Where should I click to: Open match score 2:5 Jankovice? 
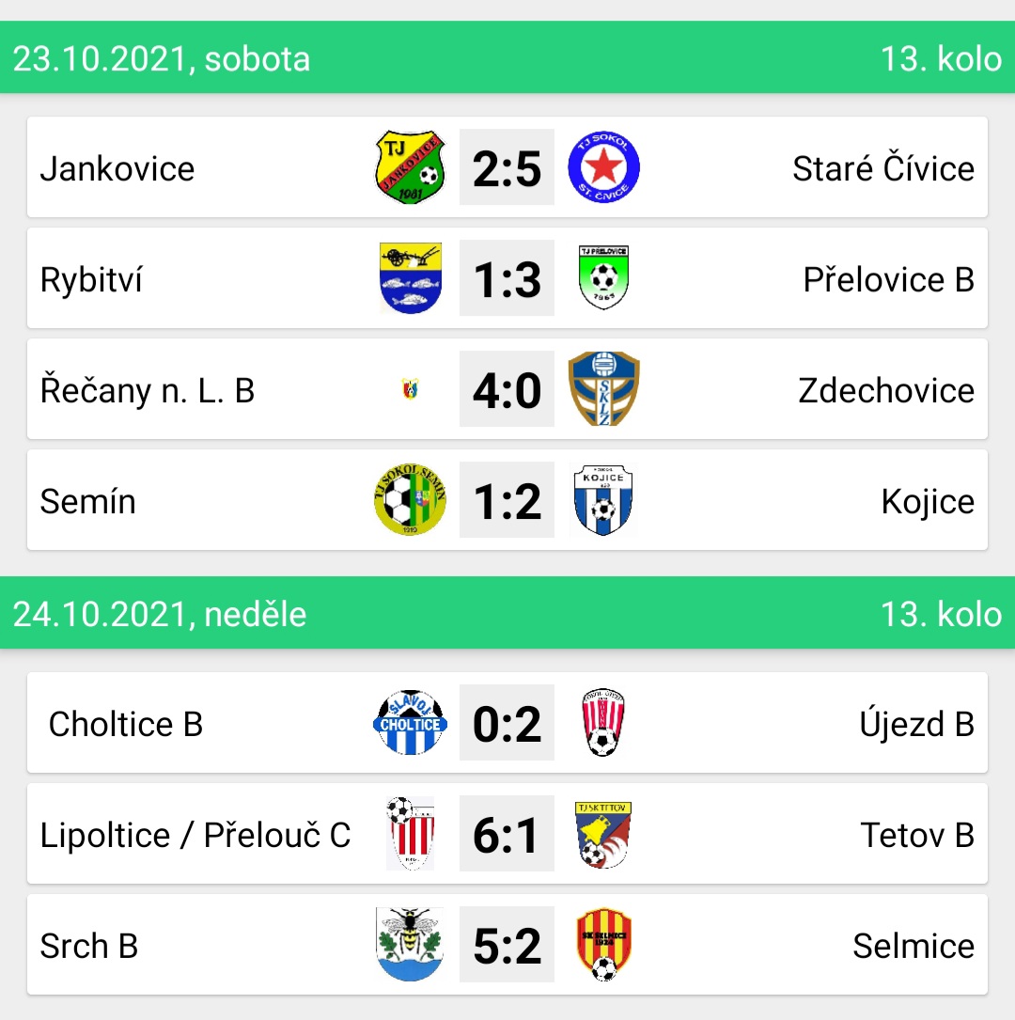click(x=507, y=167)
